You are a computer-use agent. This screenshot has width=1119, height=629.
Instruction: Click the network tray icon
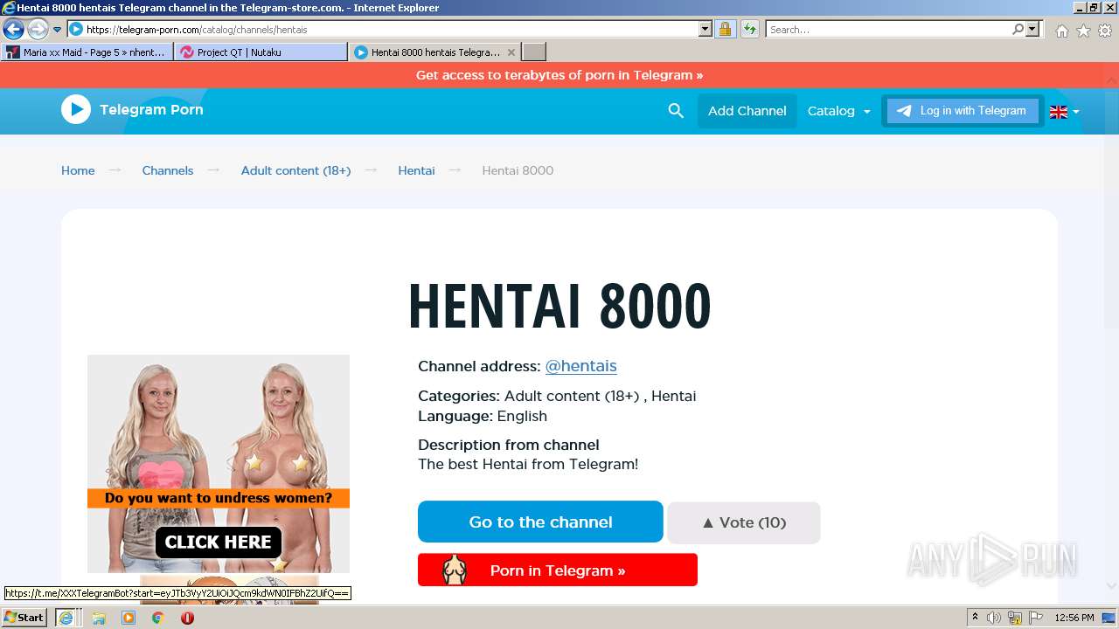point(1015,618)
